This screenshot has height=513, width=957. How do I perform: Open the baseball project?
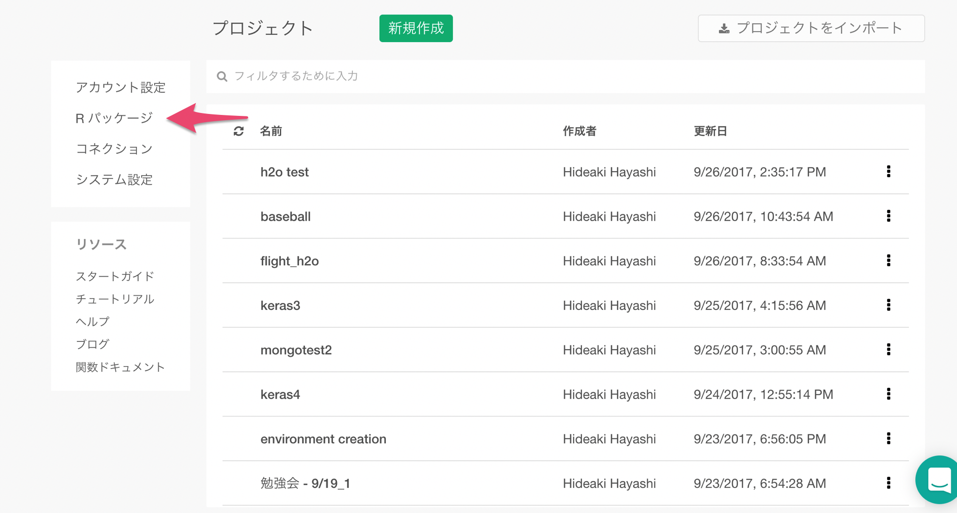tap(286, 216)
